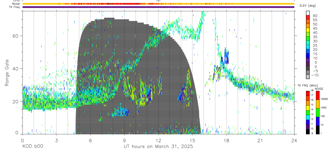The image size is (331, 152).
Task: Click the NOISE legend title
Action: (x=319, y=89)
